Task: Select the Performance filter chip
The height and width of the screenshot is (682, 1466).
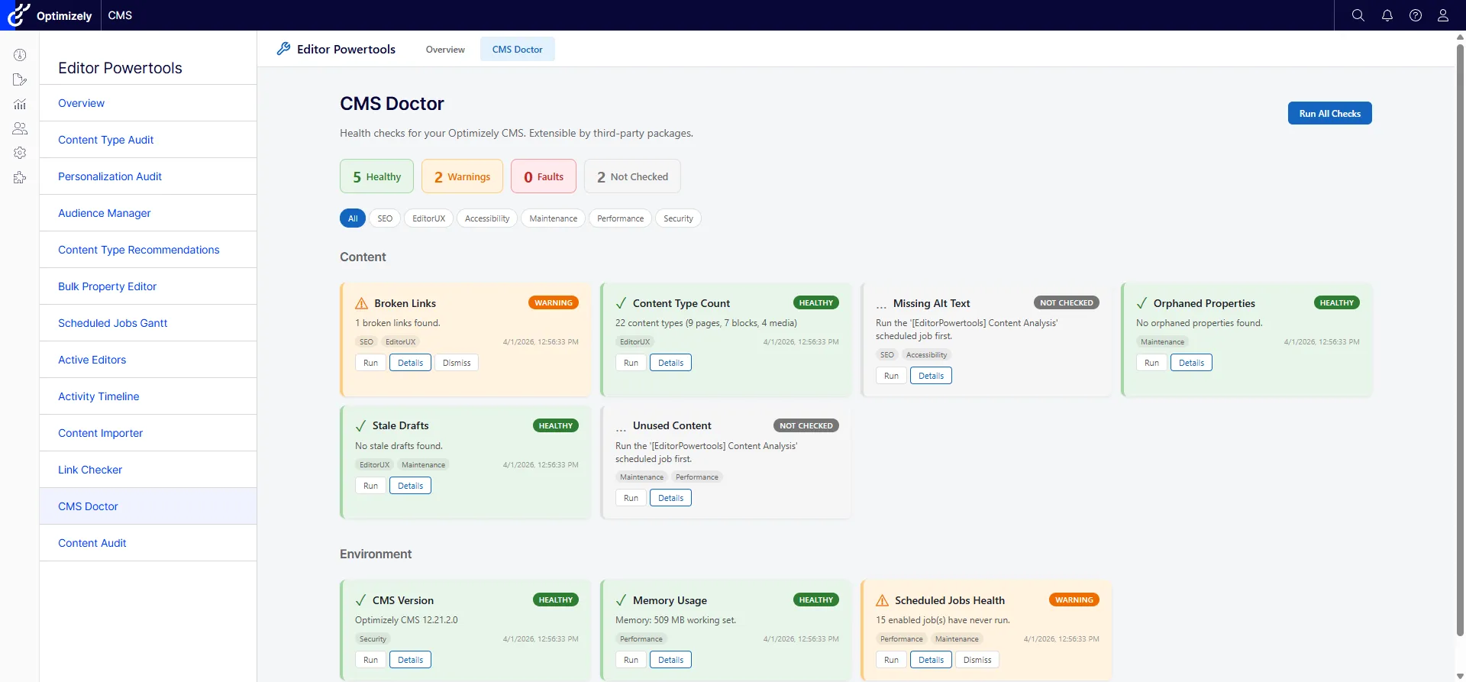Action: point(620,218)
